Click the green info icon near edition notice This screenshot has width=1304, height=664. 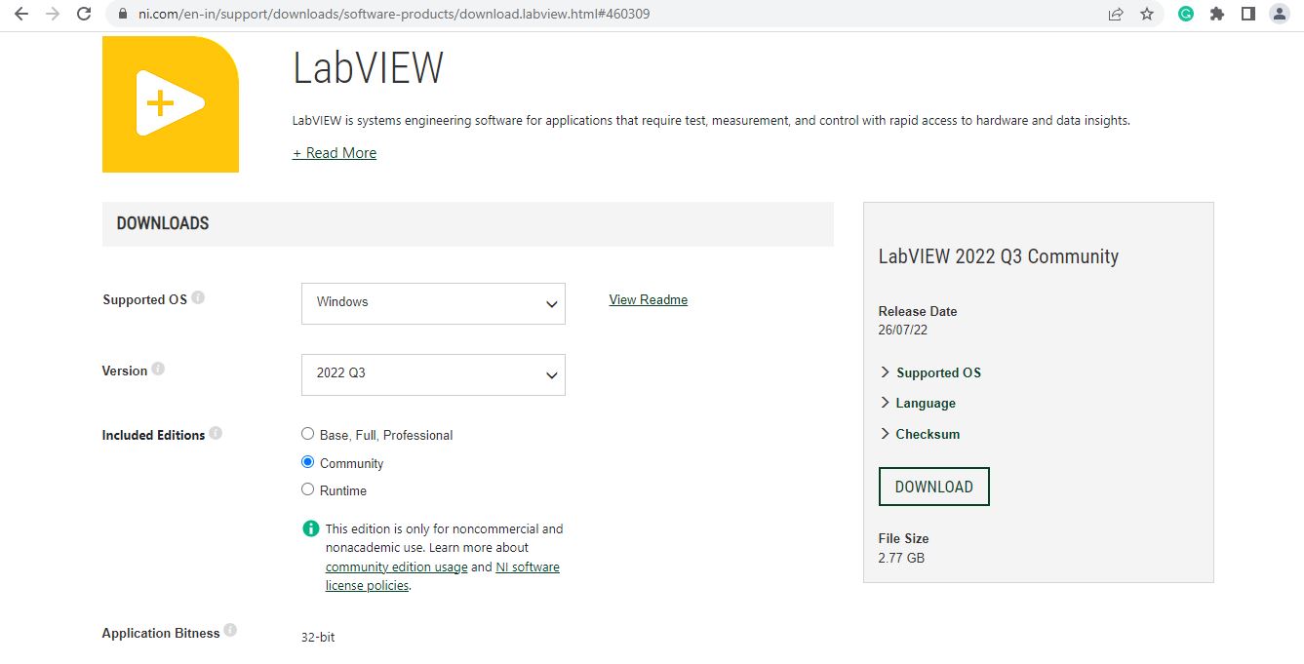coord(310,527)
